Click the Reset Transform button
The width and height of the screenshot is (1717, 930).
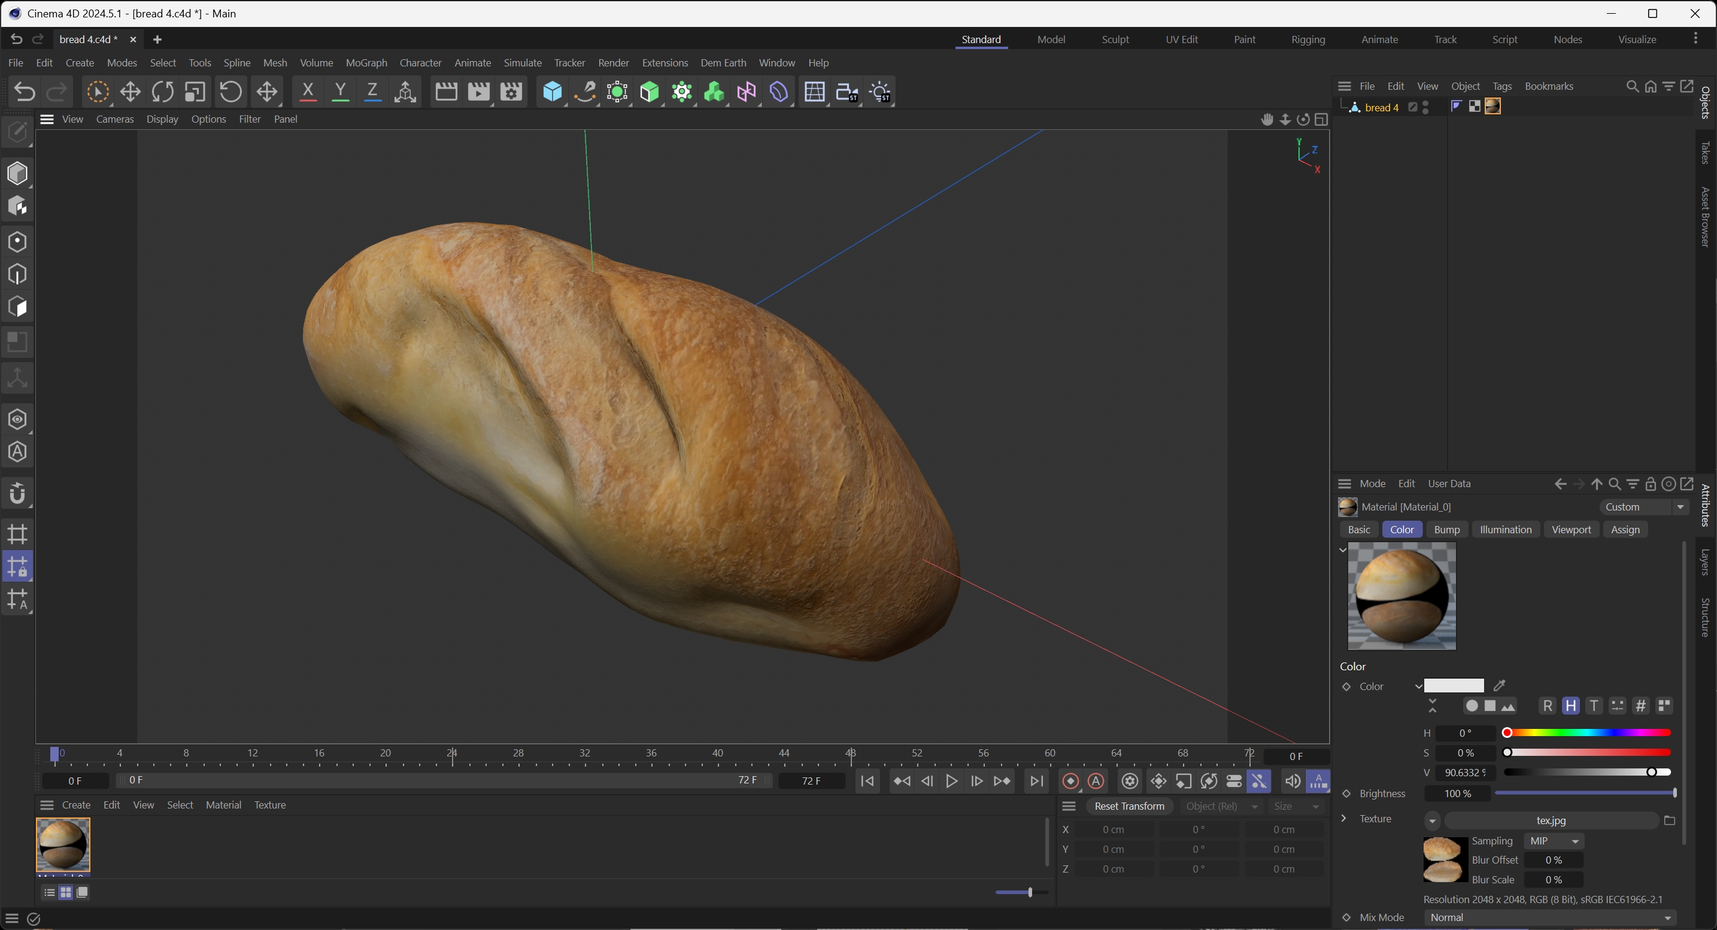[1129, 806]
